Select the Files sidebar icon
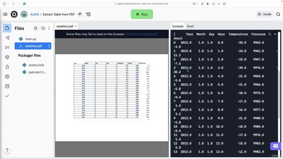The image size is (283, 159). point(7,28)
